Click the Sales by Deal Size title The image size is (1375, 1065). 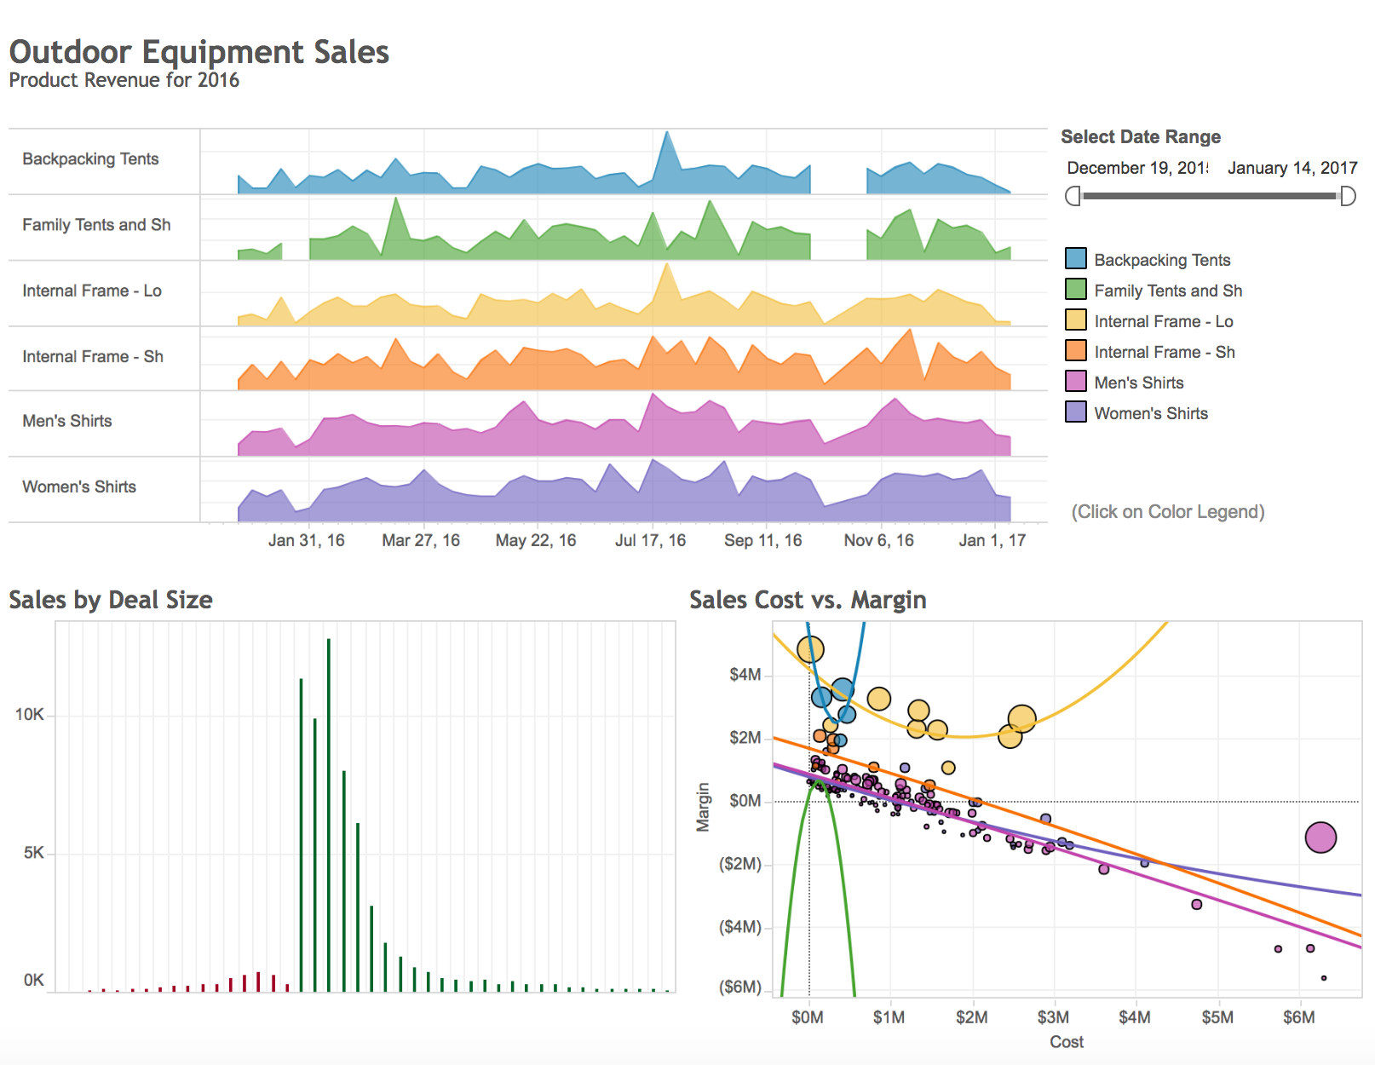111,600
